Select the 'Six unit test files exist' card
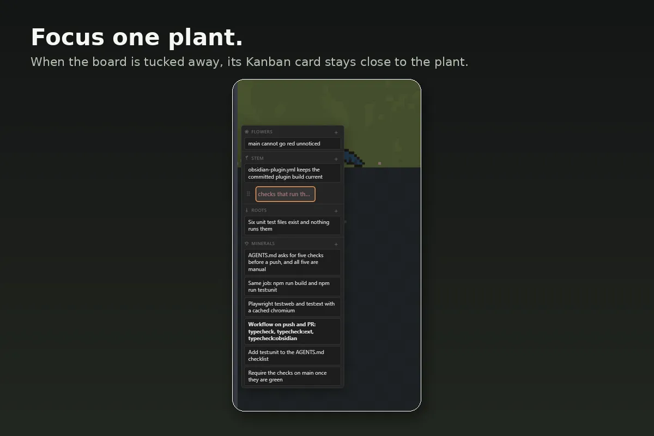The height and width of the screenshot is (436, 654). click(x=293, y=226)
